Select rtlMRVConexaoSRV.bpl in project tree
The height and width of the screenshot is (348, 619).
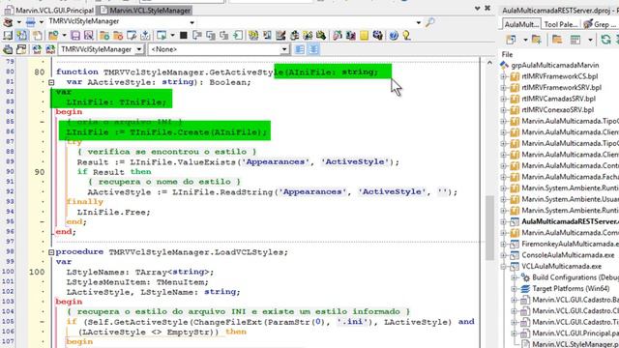click(x=558, y=110)
